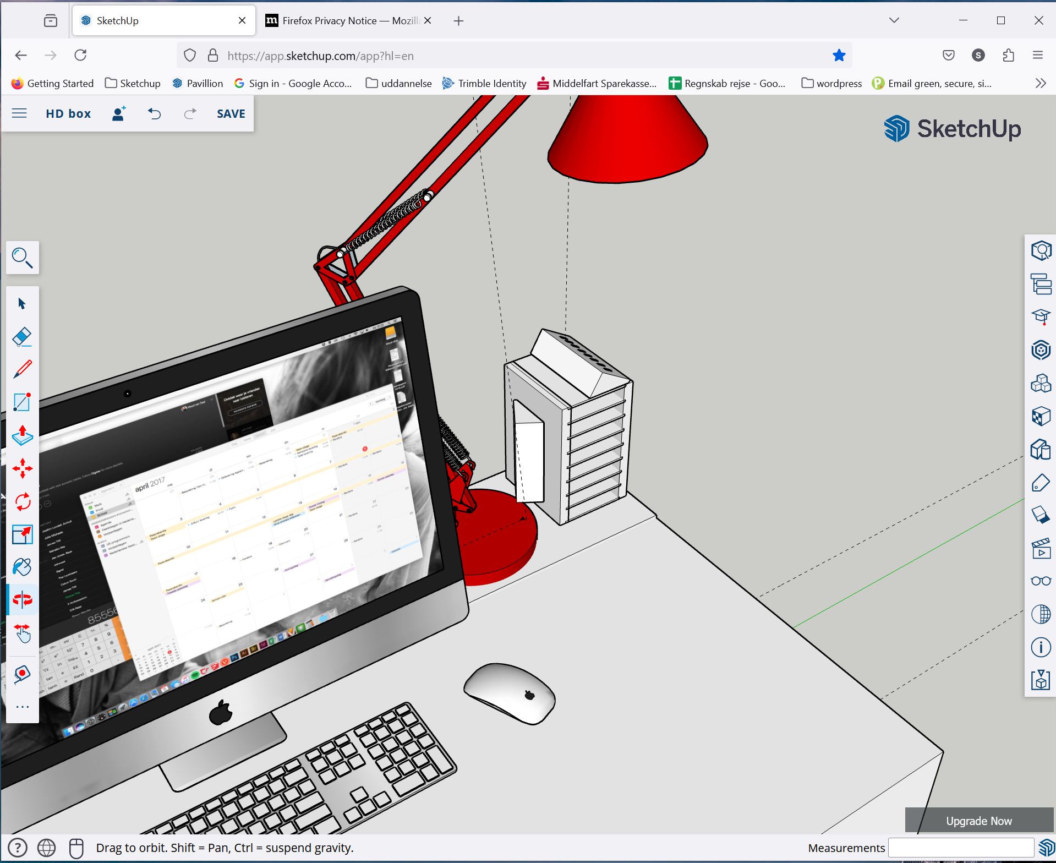Open the Display glasses panel
The image size is (1056, 863).
point(1041,581)
